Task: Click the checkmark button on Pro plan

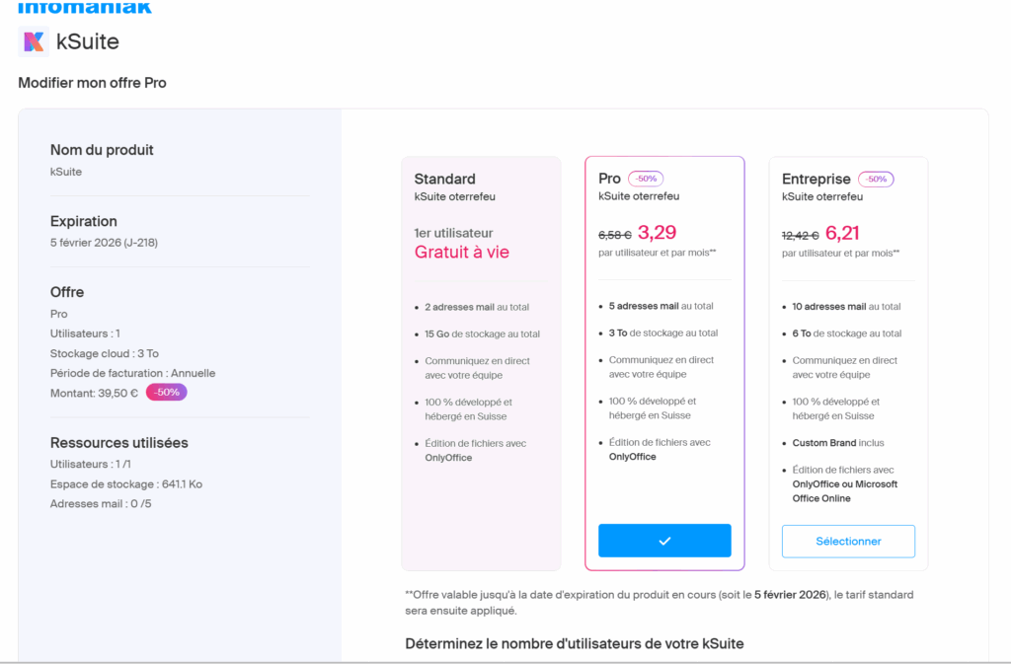Action: (x=664, y=541)
